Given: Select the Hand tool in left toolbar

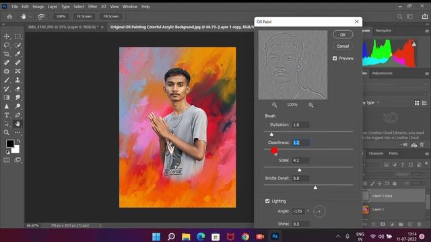Looking at the screenshot, I should tap(18, 124).
